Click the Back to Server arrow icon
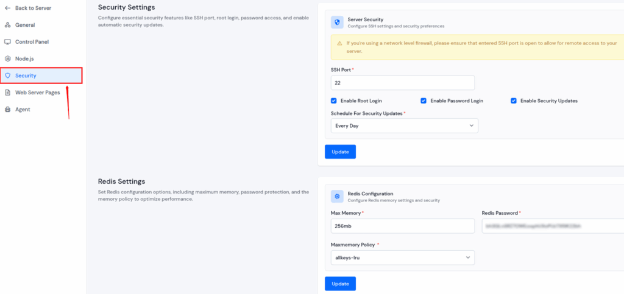The image size is (624, 294). pyautogui.click(x=7, y=8)
